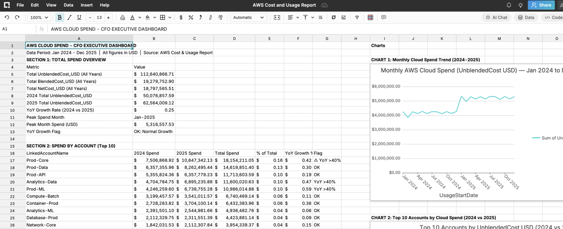Click the cloud sync status icon
The height and width of the screenshot is (229, 563).
coord(324,5)
